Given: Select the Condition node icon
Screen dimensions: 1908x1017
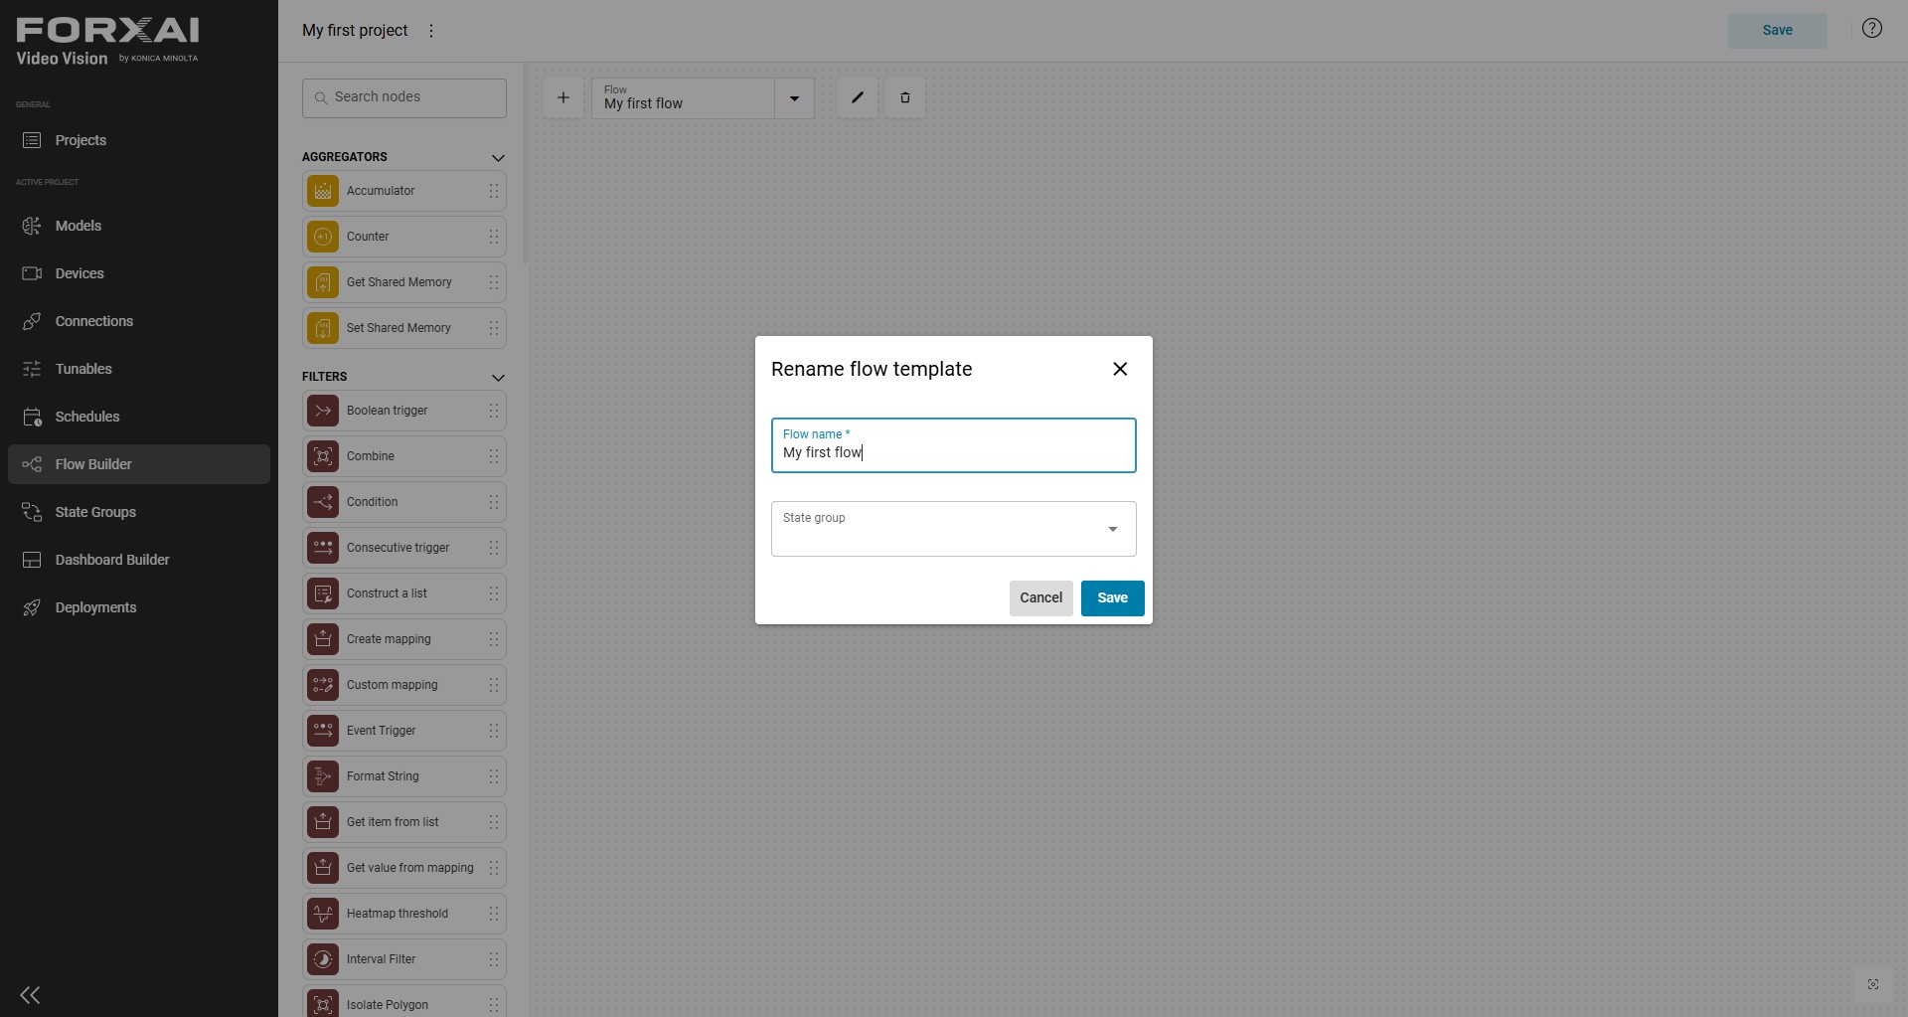Looking at the screenshot, I should click(323, 502).
